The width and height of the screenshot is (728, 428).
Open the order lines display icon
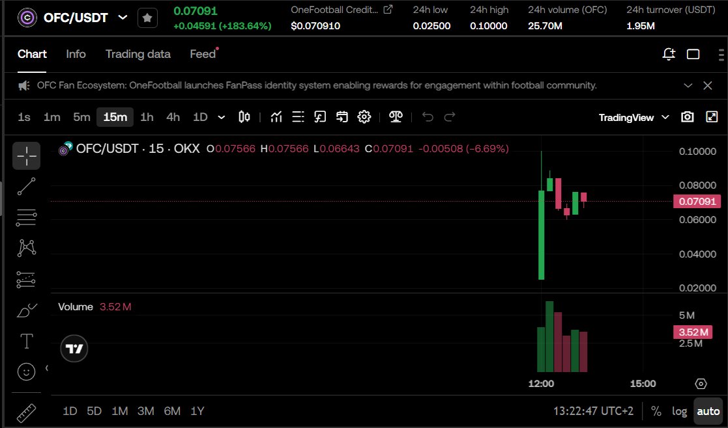pos(298,117)
